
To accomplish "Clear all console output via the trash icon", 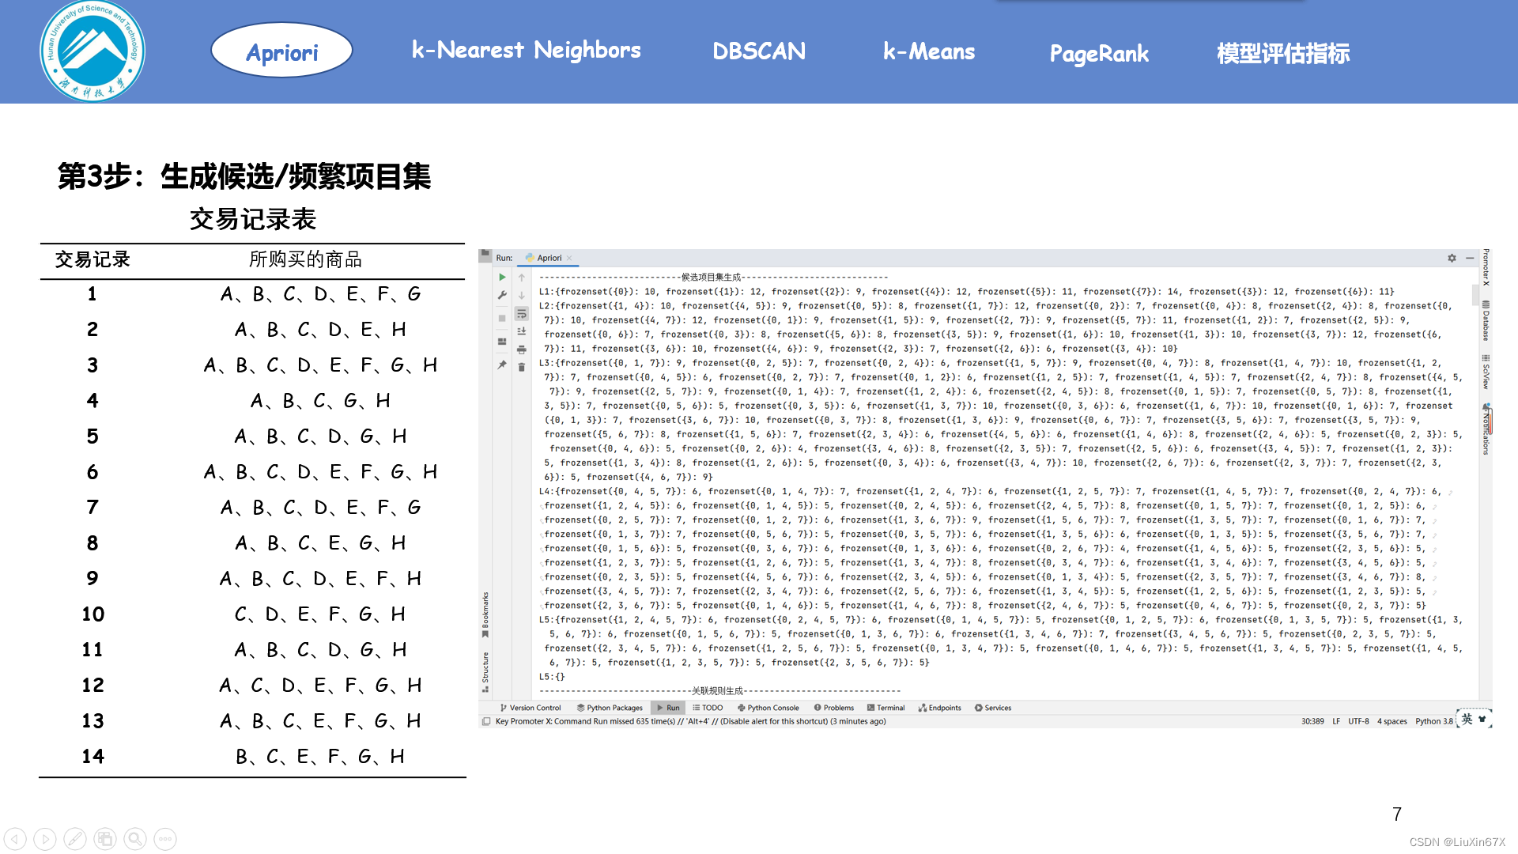I will click(x=522, y=367).
